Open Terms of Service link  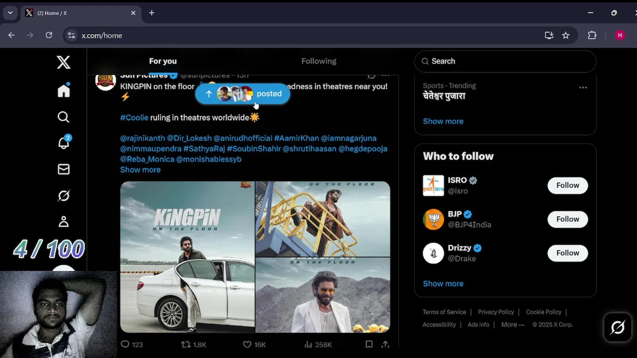[444, 312]
